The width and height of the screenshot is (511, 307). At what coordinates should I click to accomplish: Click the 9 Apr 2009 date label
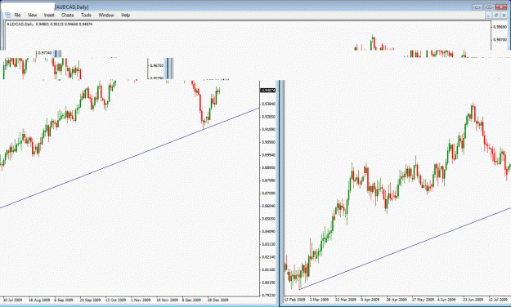[370, 300]
